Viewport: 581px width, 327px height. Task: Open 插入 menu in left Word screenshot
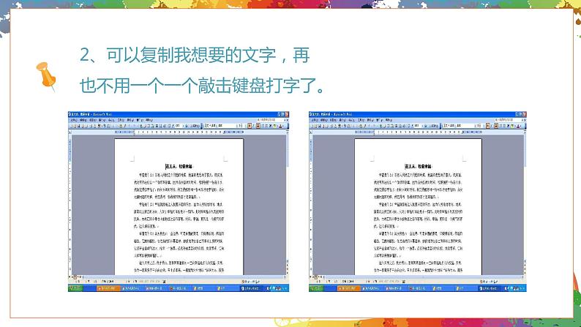(x=102, y=120)
